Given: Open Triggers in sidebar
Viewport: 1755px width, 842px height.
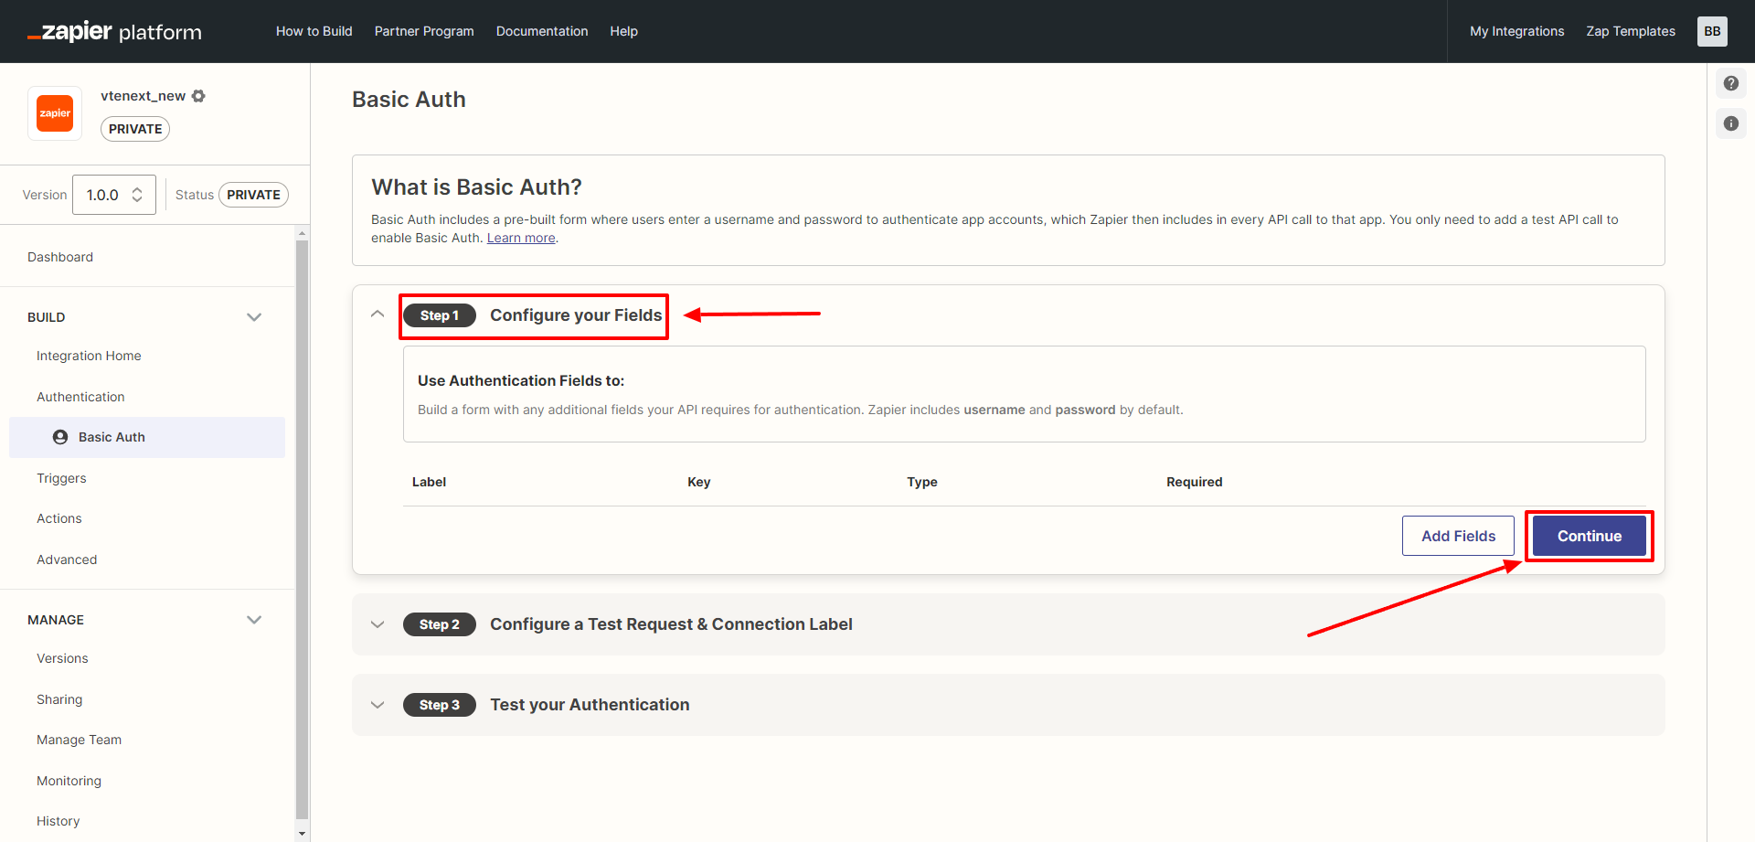Looking at the screenshot, I should 61,478.
